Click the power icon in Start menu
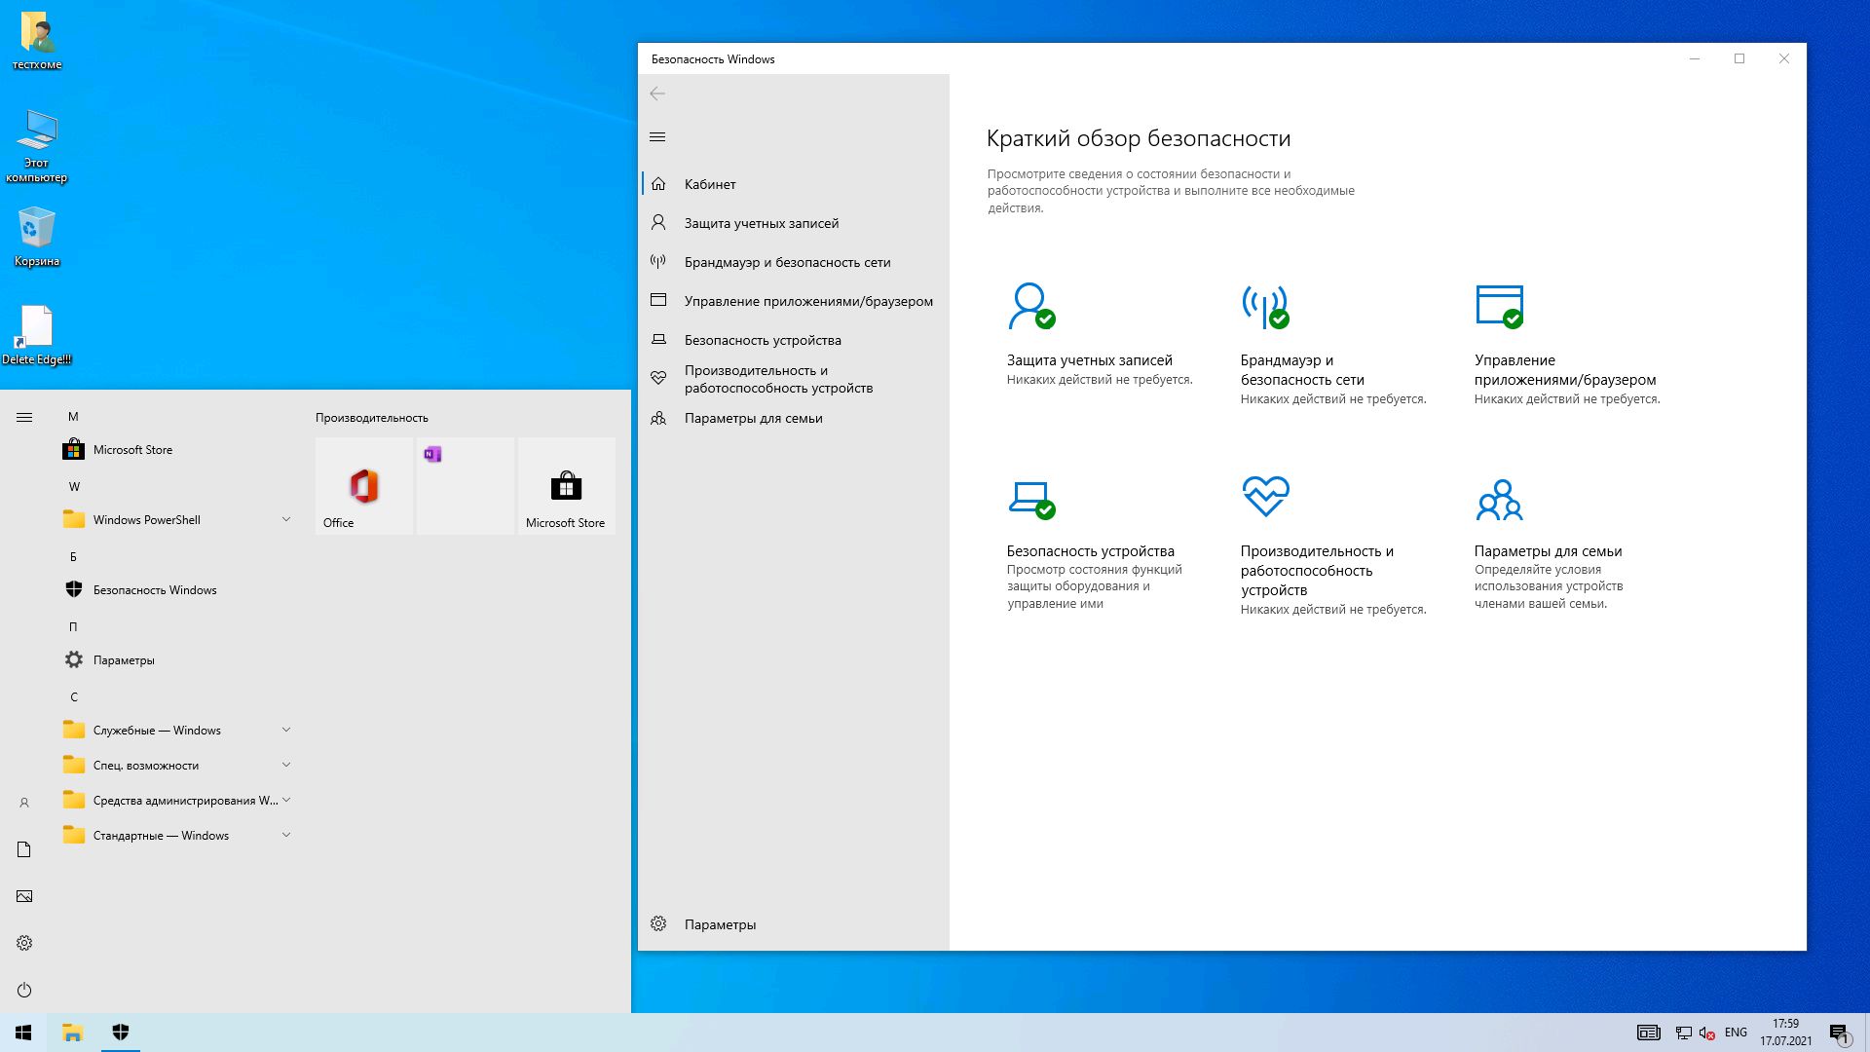Image resolution: width=1870 pixels, height=1052 pixels. [24, 990]
